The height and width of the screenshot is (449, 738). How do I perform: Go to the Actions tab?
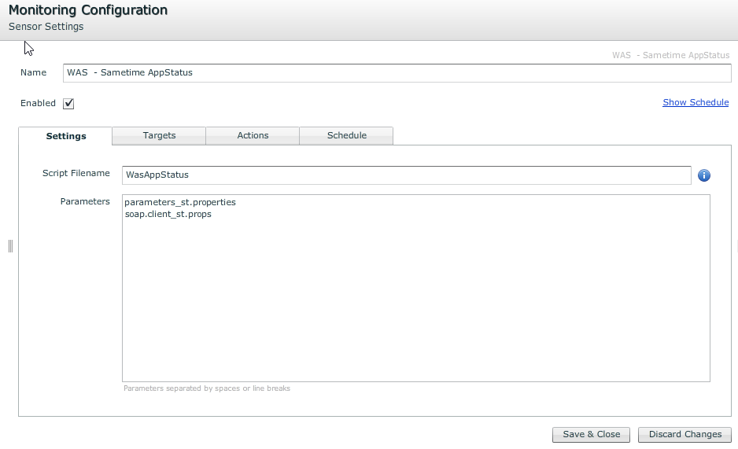pyautogui.click(x=253, y=135)
